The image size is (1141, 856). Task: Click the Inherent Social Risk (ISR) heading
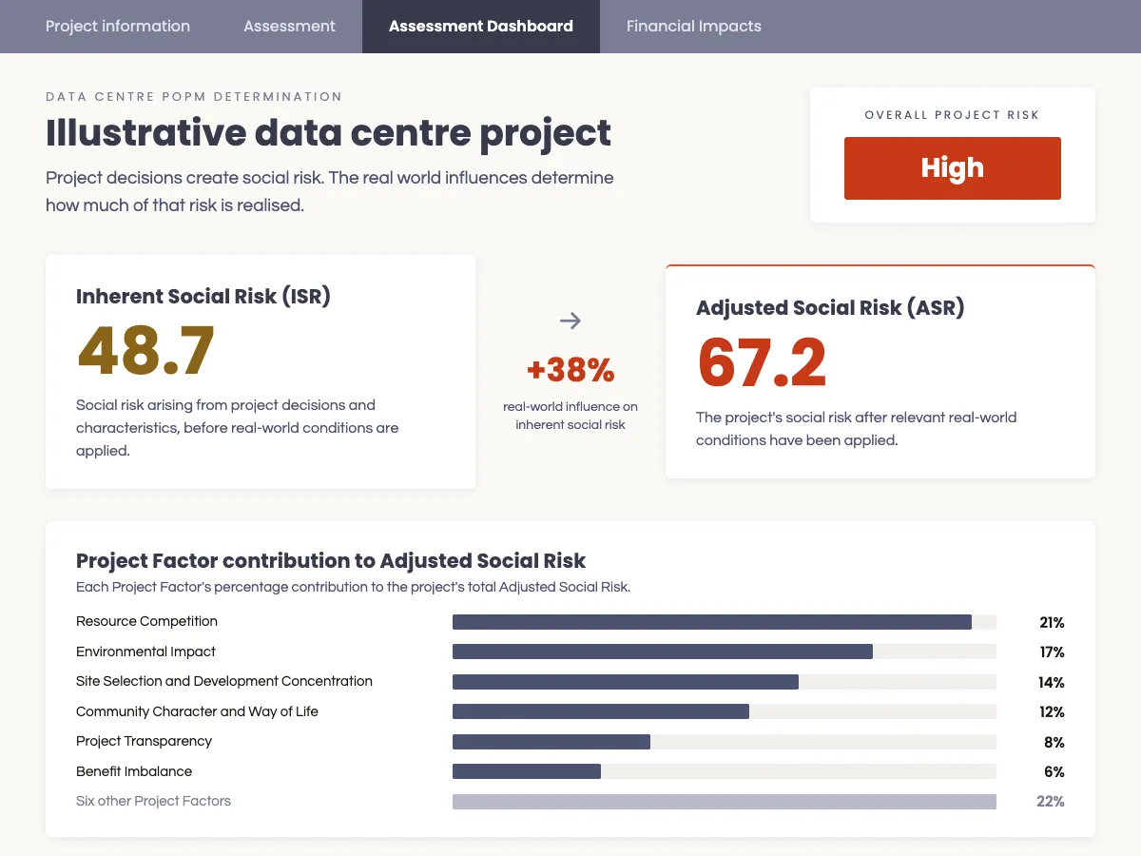(x=203, y=297)
